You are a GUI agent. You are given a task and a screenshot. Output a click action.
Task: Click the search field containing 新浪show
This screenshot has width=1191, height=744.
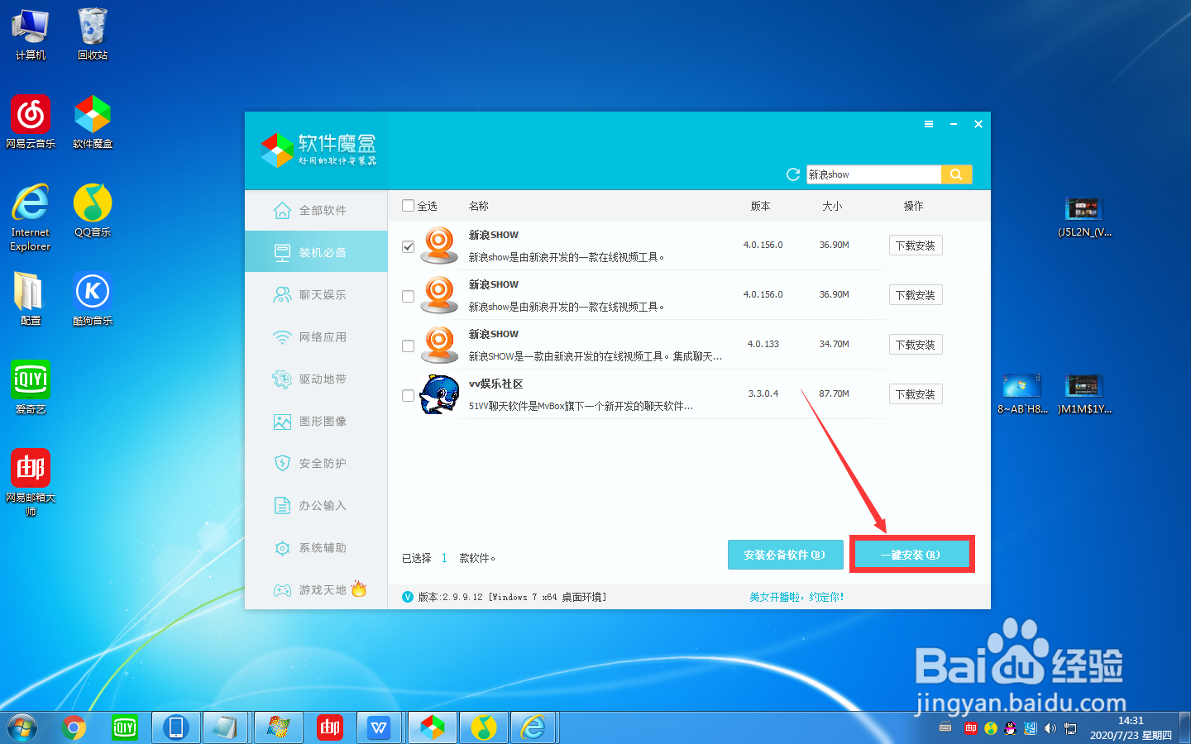[x=873, y=174]
